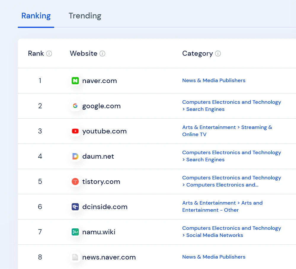Click the news.naver.com blank page favicon

coord(75,257)
